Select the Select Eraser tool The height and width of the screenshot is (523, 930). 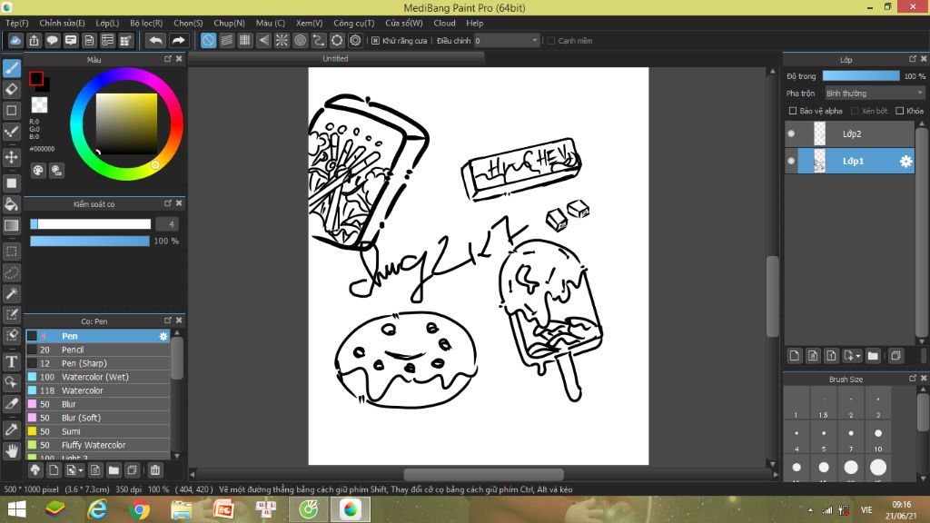[x=12, y=336]
